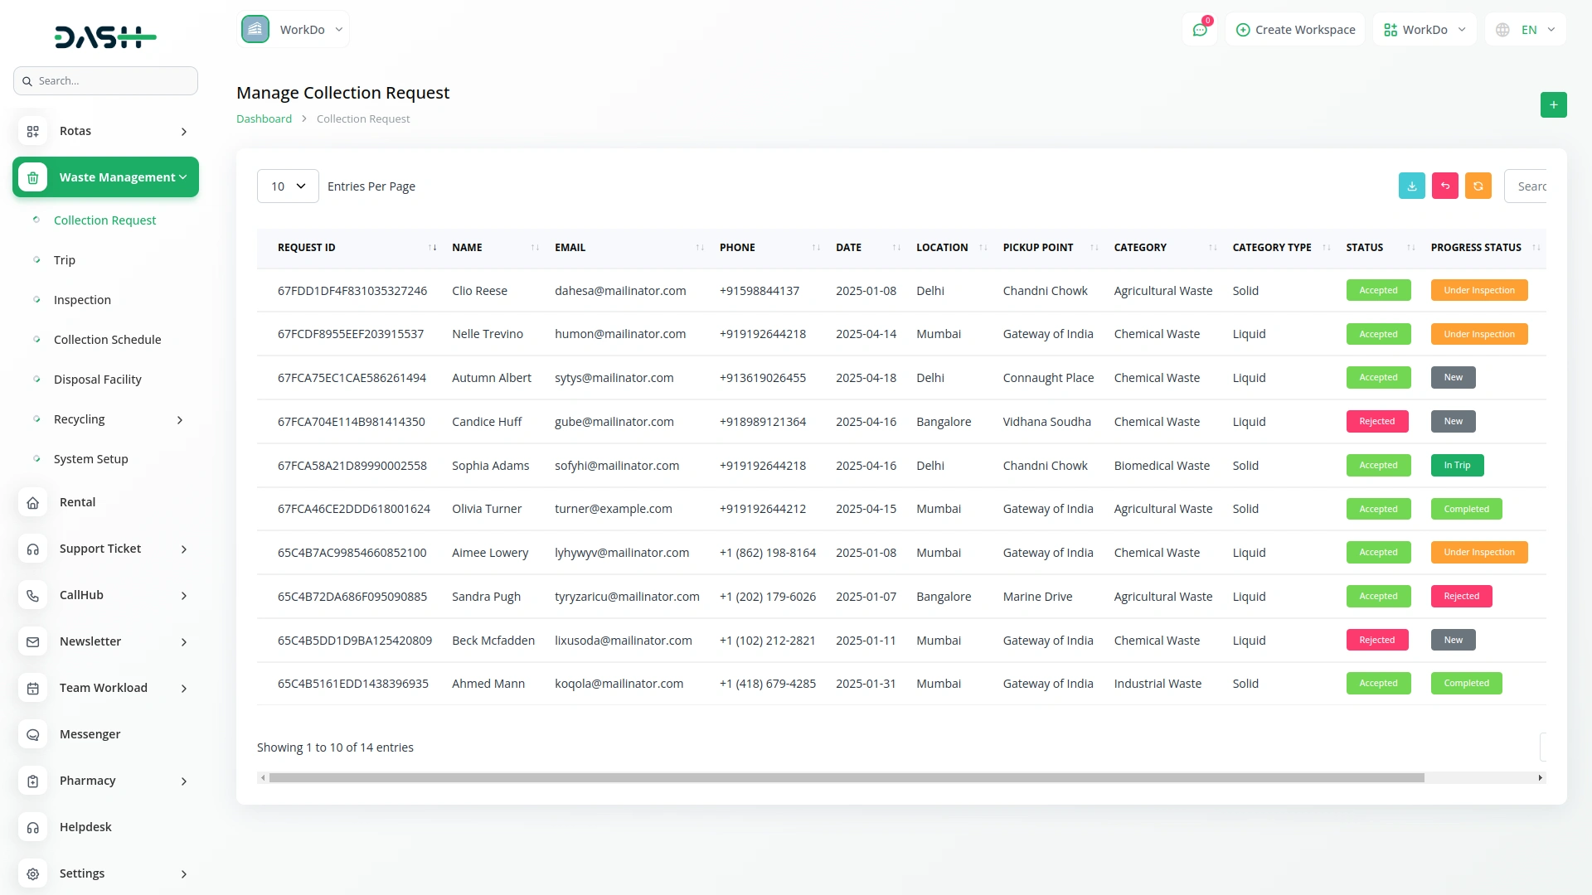Screen dimensions: 1592x895
Task: Click the Dashboard breadcrumb link
Action: [x=264, y=119]
